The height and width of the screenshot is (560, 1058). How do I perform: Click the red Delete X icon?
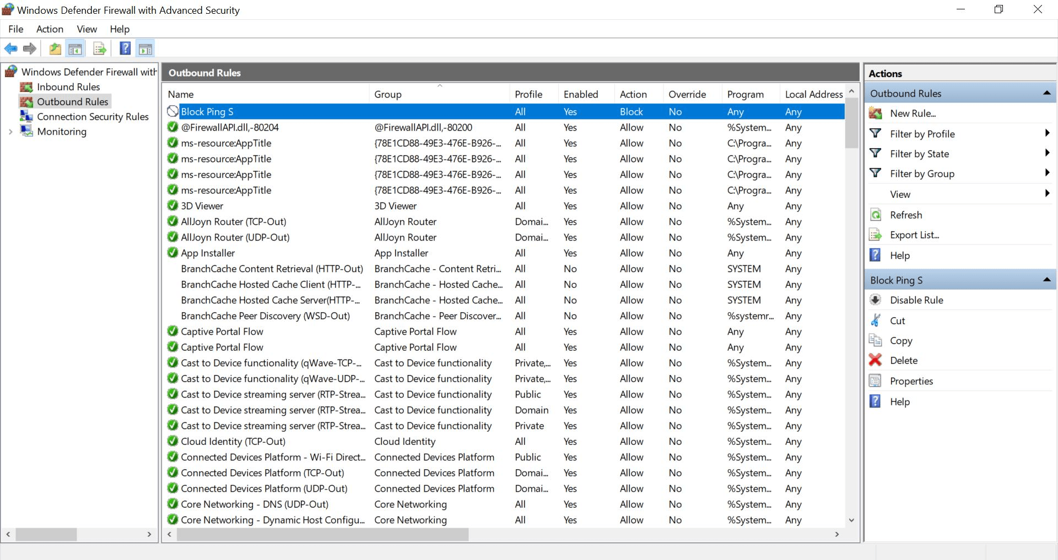(x=875, y=360)
